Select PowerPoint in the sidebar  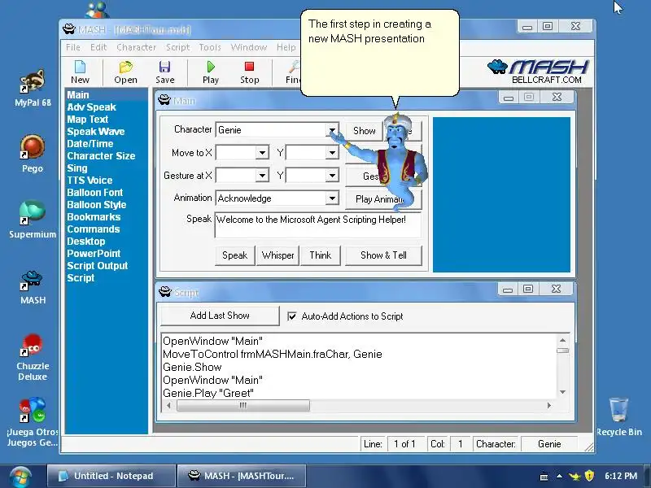(94, 254)
